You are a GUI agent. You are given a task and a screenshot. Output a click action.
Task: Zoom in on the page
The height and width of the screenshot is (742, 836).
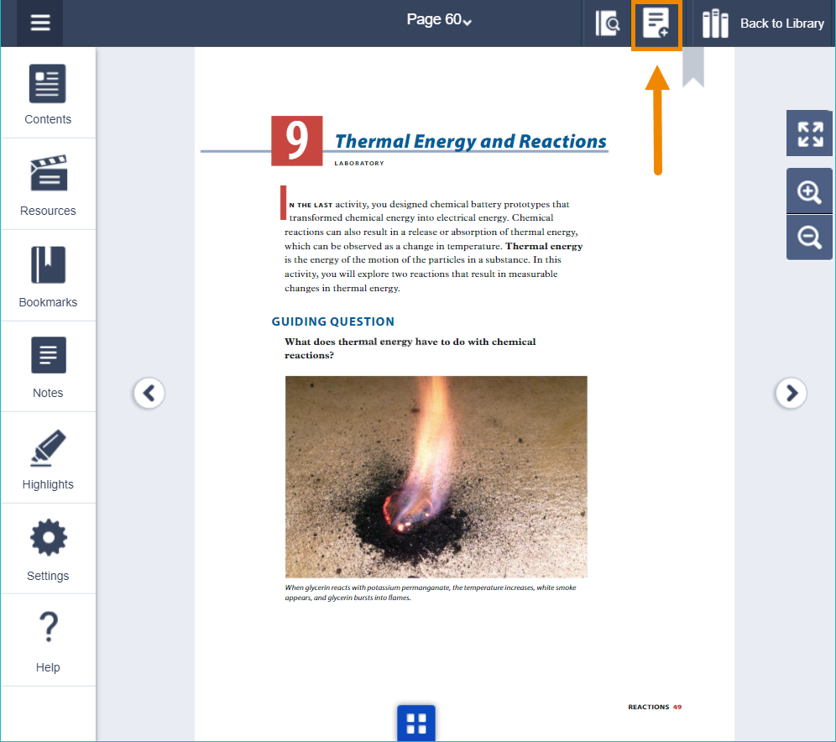click(x=809, y=191)
